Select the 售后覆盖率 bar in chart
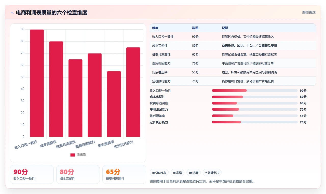Viewport: 326px width, 194px height. click(114, 104)
